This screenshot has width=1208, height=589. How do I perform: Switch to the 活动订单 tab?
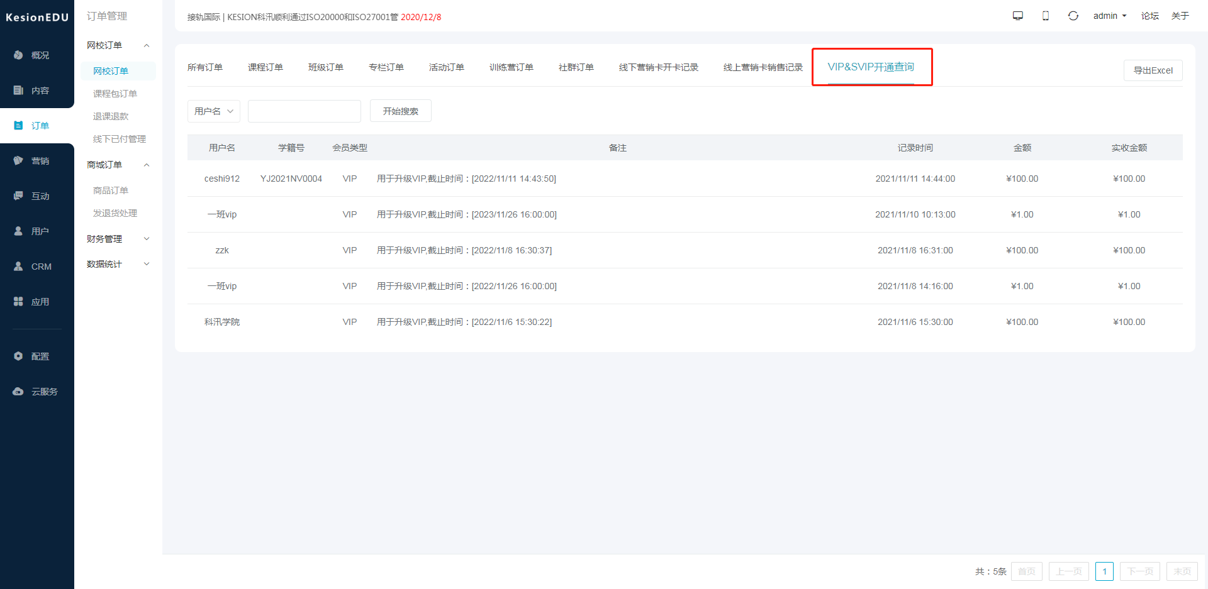[447, 67]
